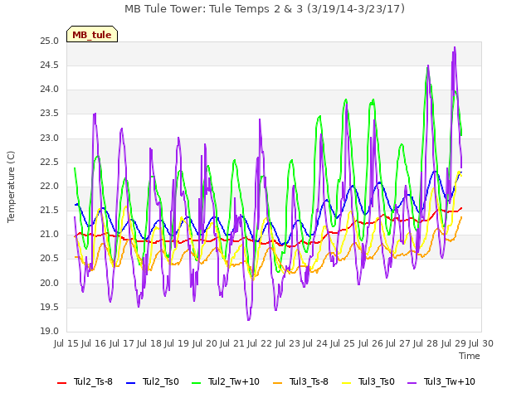531x398 pixels.
Task: Select the Tul3_Ts0 legend label
Action: tap(377, 382)
